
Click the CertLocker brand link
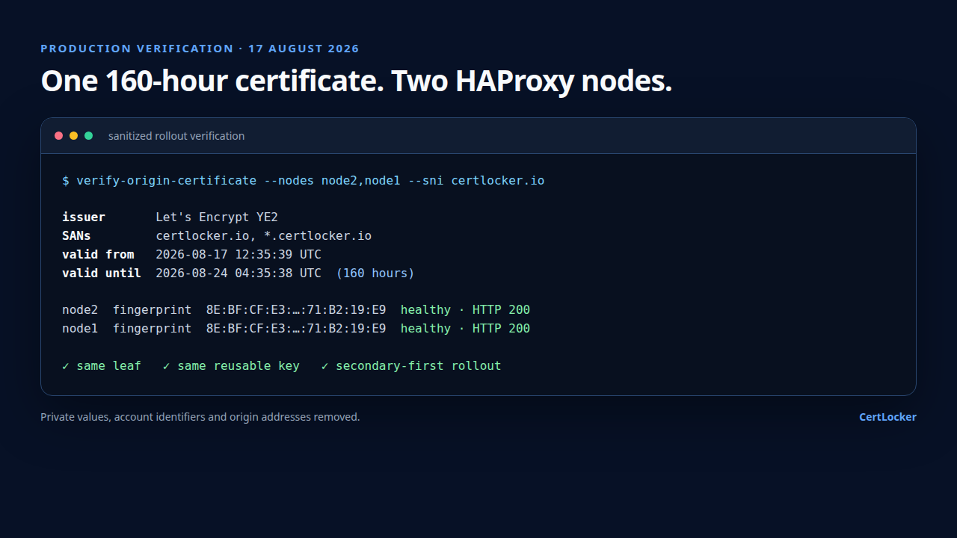coord(887,417)
